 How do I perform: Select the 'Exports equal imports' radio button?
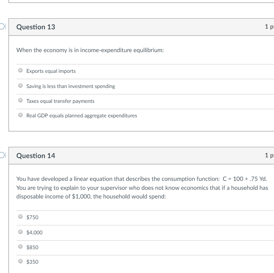21,71
